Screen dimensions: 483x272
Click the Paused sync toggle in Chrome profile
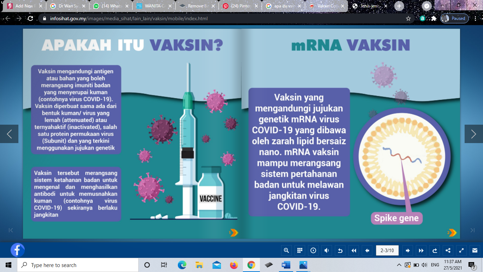coord(454,18)
